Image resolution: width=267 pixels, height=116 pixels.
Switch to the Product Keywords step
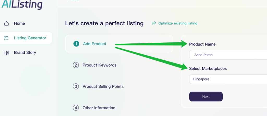[99, 65]
